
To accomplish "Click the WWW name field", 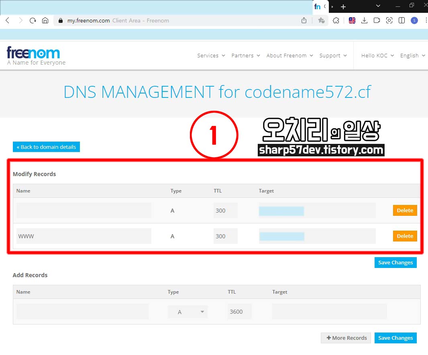I will click(84, 236).
